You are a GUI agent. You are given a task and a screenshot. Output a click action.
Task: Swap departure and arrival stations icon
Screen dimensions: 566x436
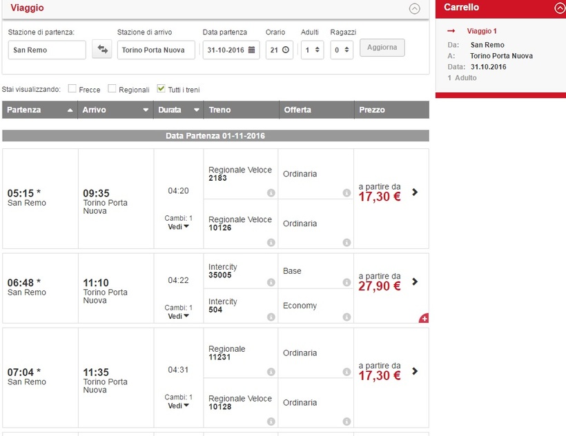tap(102, 50)
